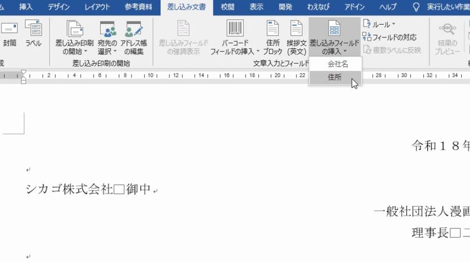The height and width of the screenshot is (262, 470).
Task: Select the 差し込み文書 ribbon tab
Action: coord(186,7)
